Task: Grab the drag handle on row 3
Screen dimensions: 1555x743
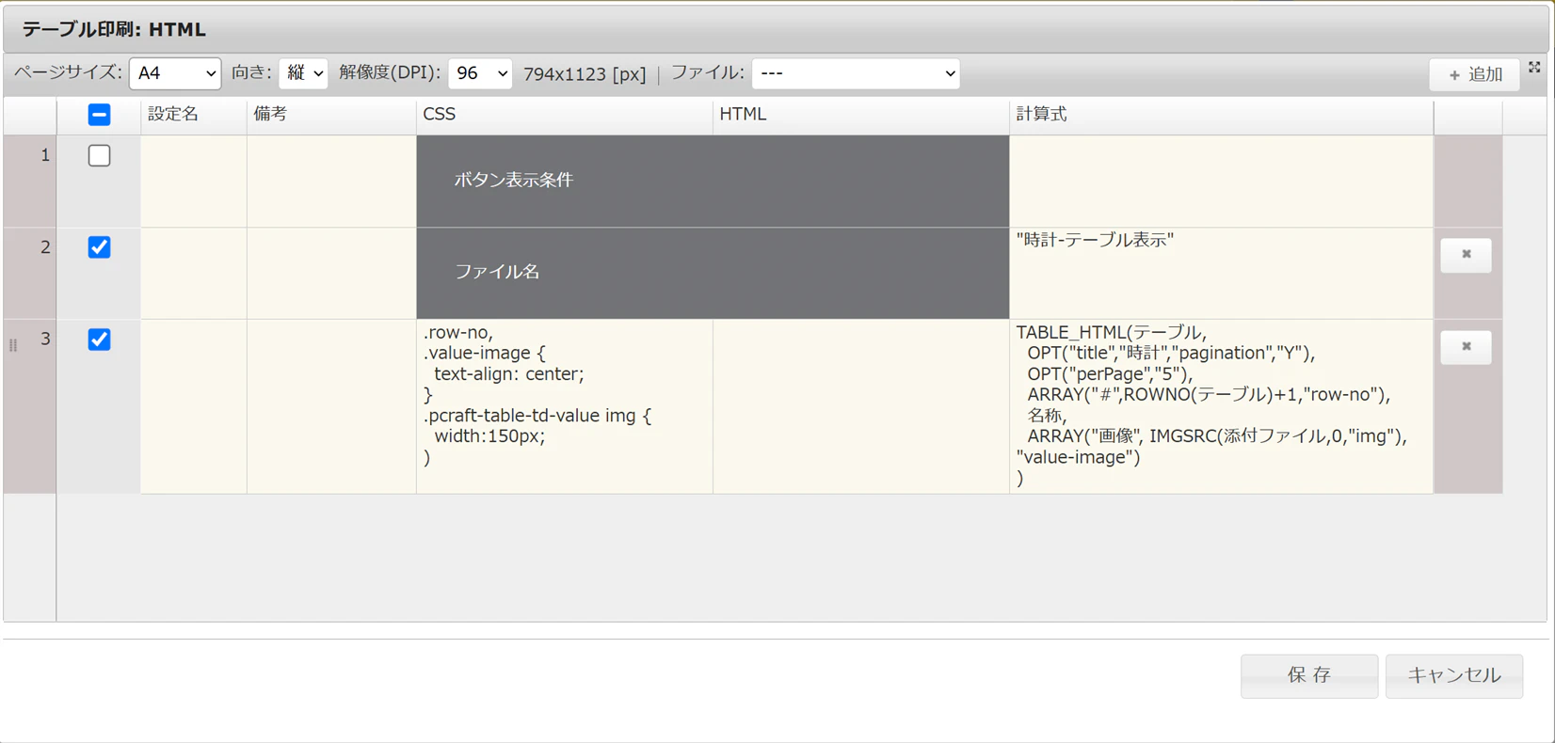Action: (13, 345)
